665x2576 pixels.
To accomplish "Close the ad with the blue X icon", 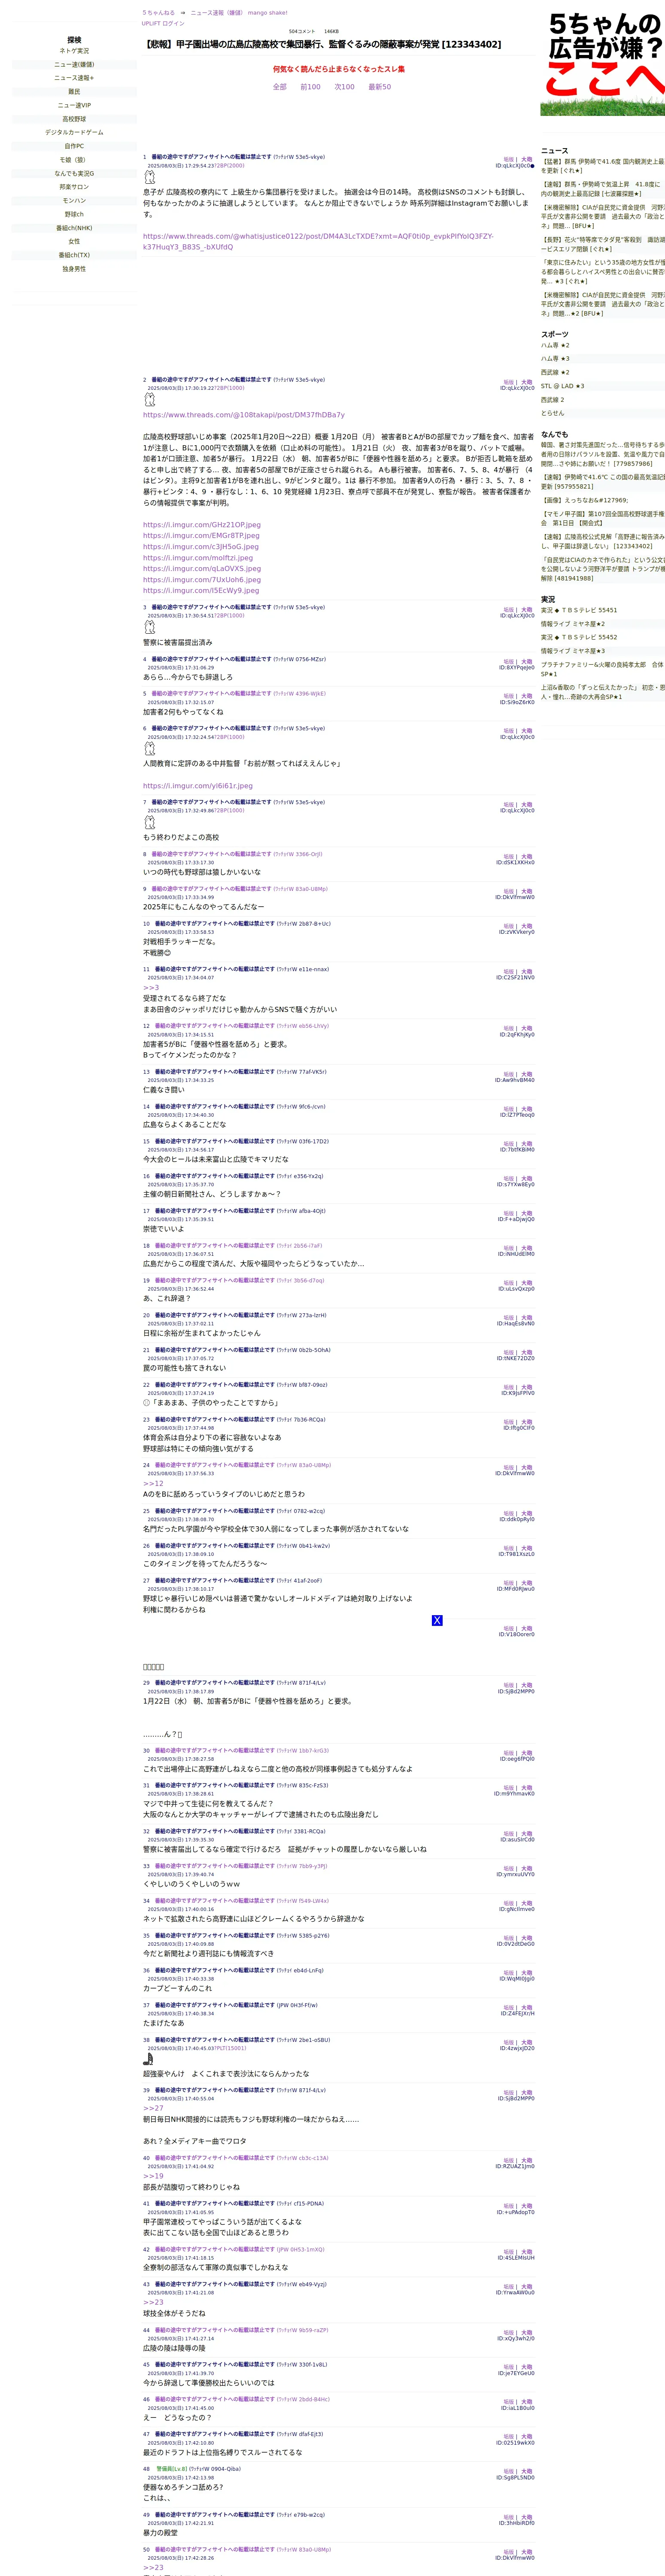I will click(x=437, y=1620).
